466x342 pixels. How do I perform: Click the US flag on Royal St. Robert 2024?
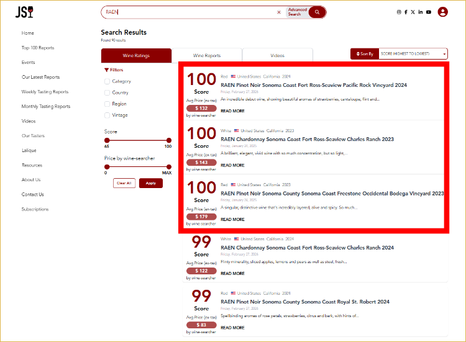[x=233, y=294]
